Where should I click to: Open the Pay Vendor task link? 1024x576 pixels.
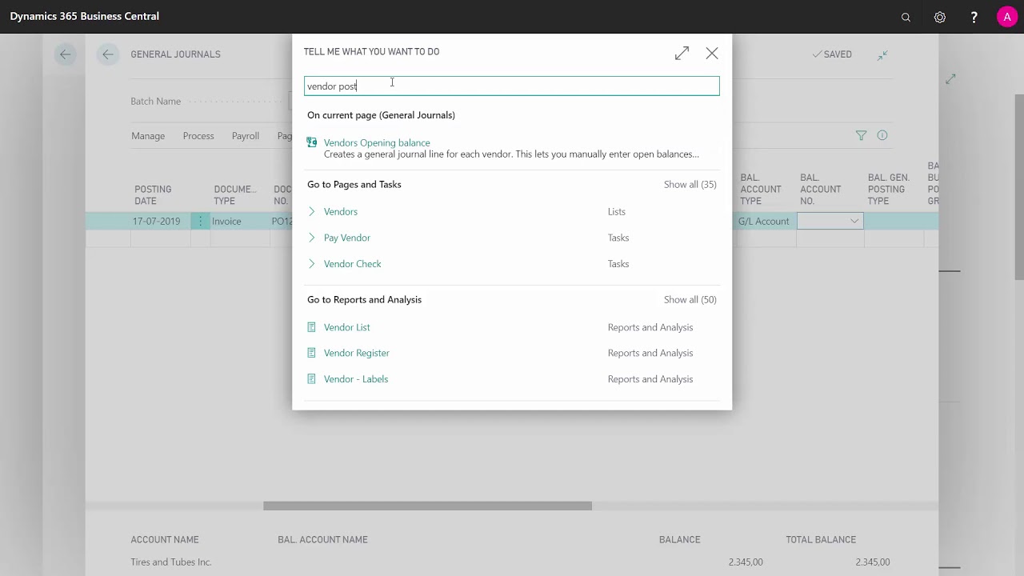(x=347, y=238)
